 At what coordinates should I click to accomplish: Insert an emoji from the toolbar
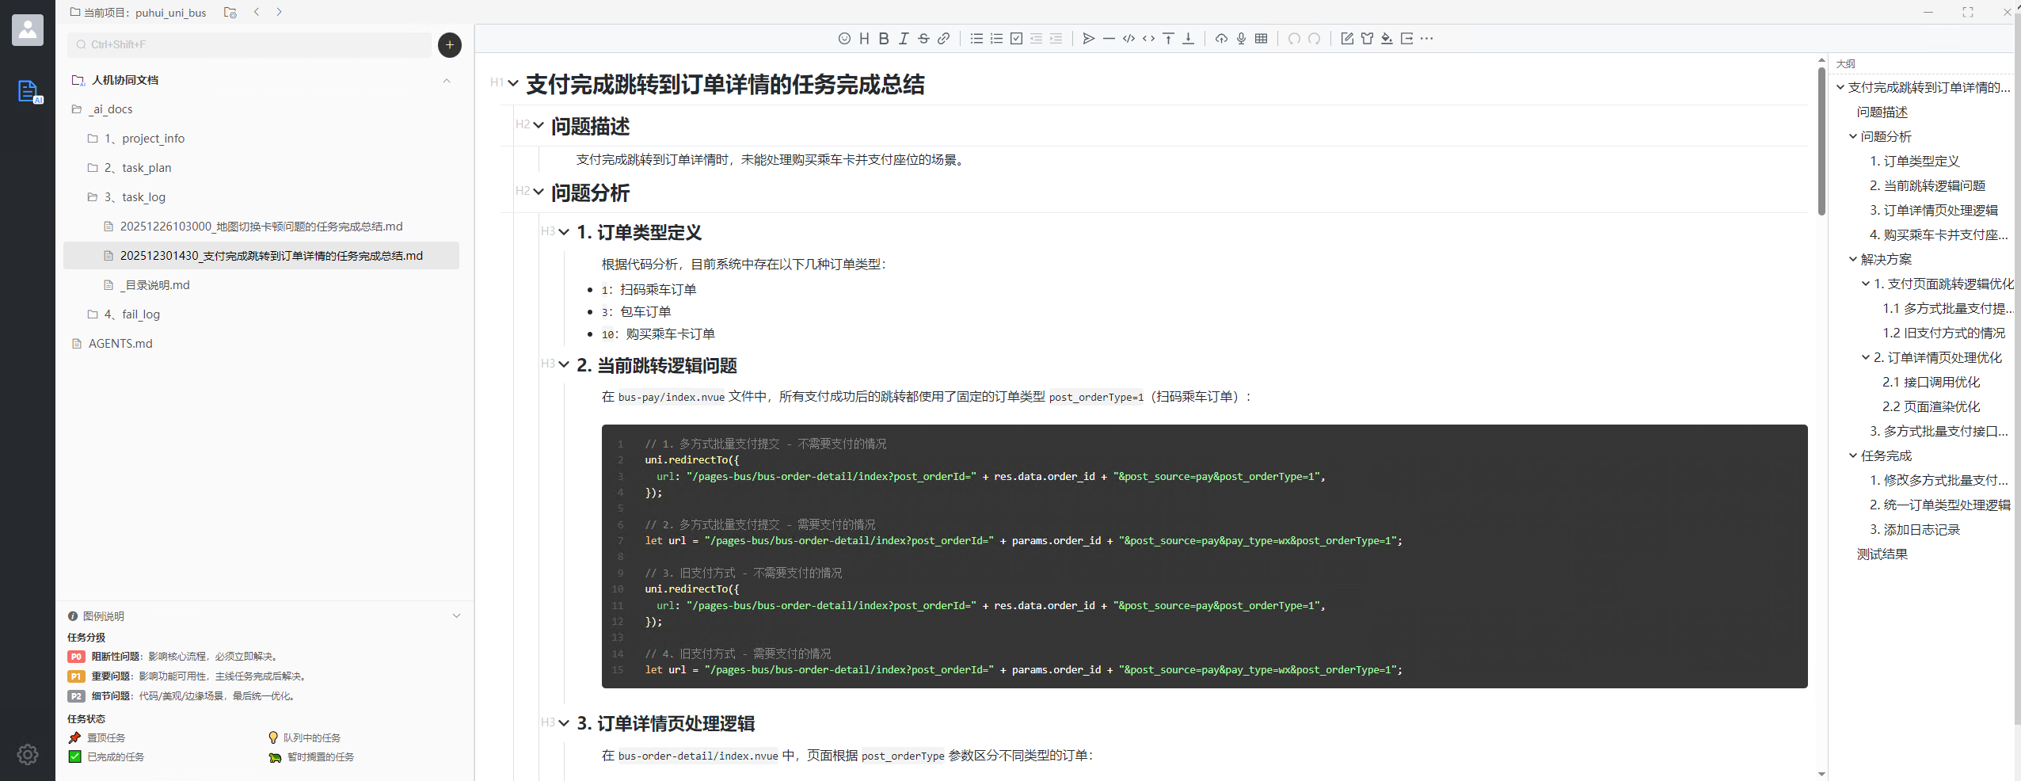pyautogui.click(x=844, y=39)
